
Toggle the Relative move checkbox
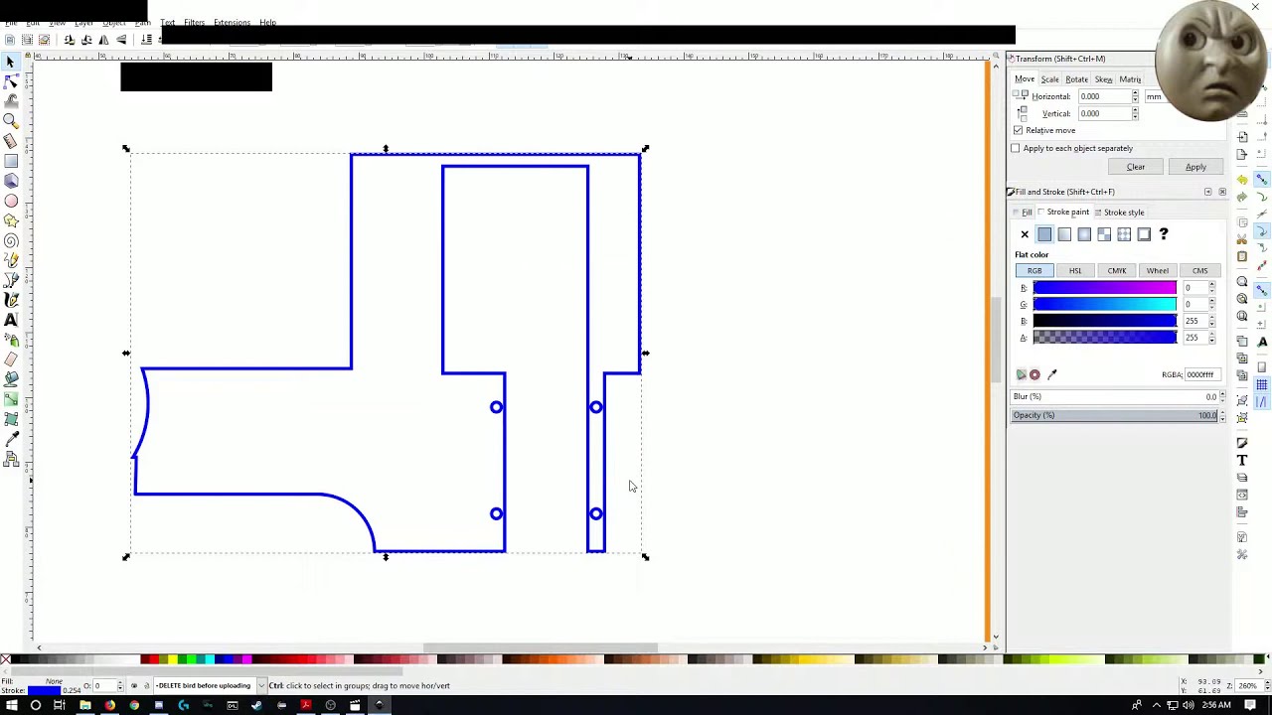[1019, 130]
